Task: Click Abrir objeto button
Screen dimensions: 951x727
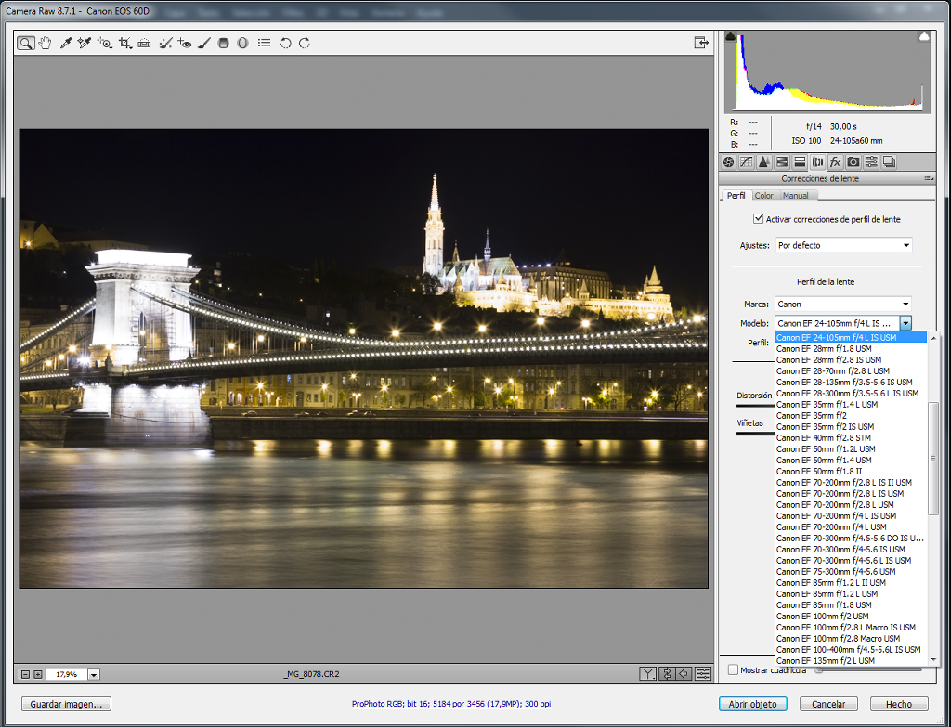Action: (x=752, y=704)
